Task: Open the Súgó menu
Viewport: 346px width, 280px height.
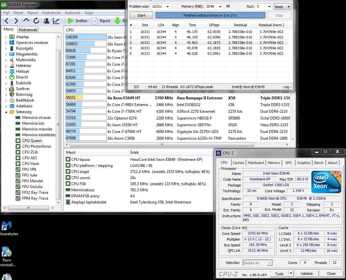Action: tap(89, 13)
